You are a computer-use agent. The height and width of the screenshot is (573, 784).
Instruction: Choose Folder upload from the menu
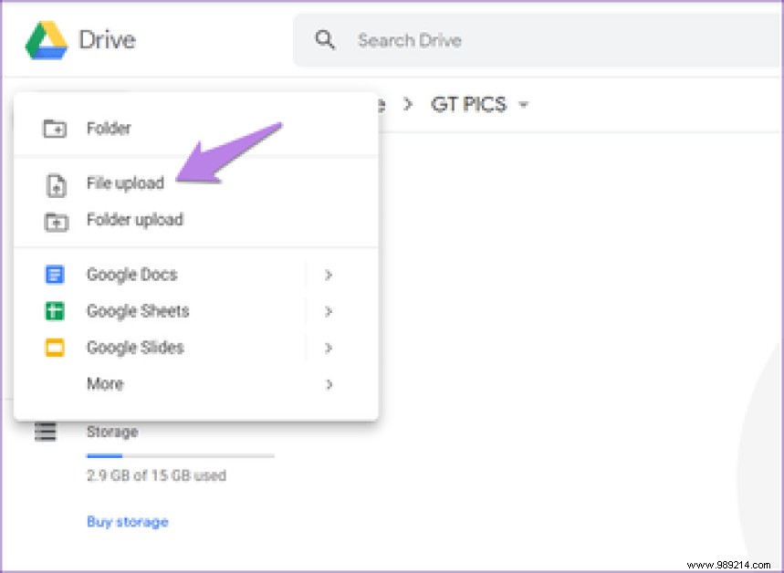pyautogui.click(x=135, y=220)
